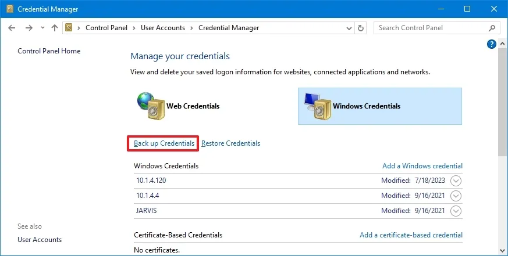Click the search magnifier icon
Screen dimensions: 508x256
pyautogui.click(x=492, y=28)
